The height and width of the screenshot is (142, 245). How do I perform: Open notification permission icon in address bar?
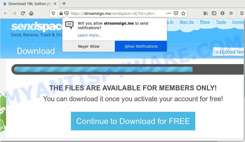point(66,13)
